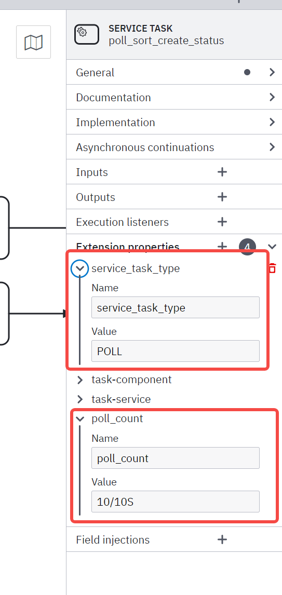Click the poll_count Name input field

(176, 458)
